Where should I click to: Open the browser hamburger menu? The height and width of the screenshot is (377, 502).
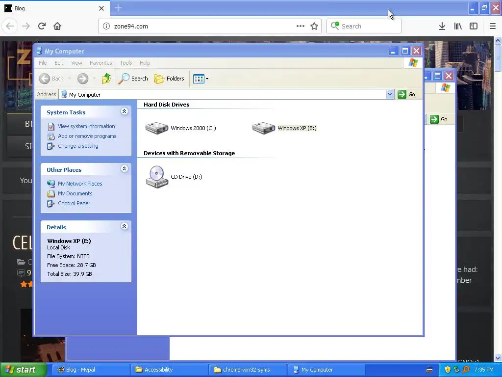[x=492, y=26]
